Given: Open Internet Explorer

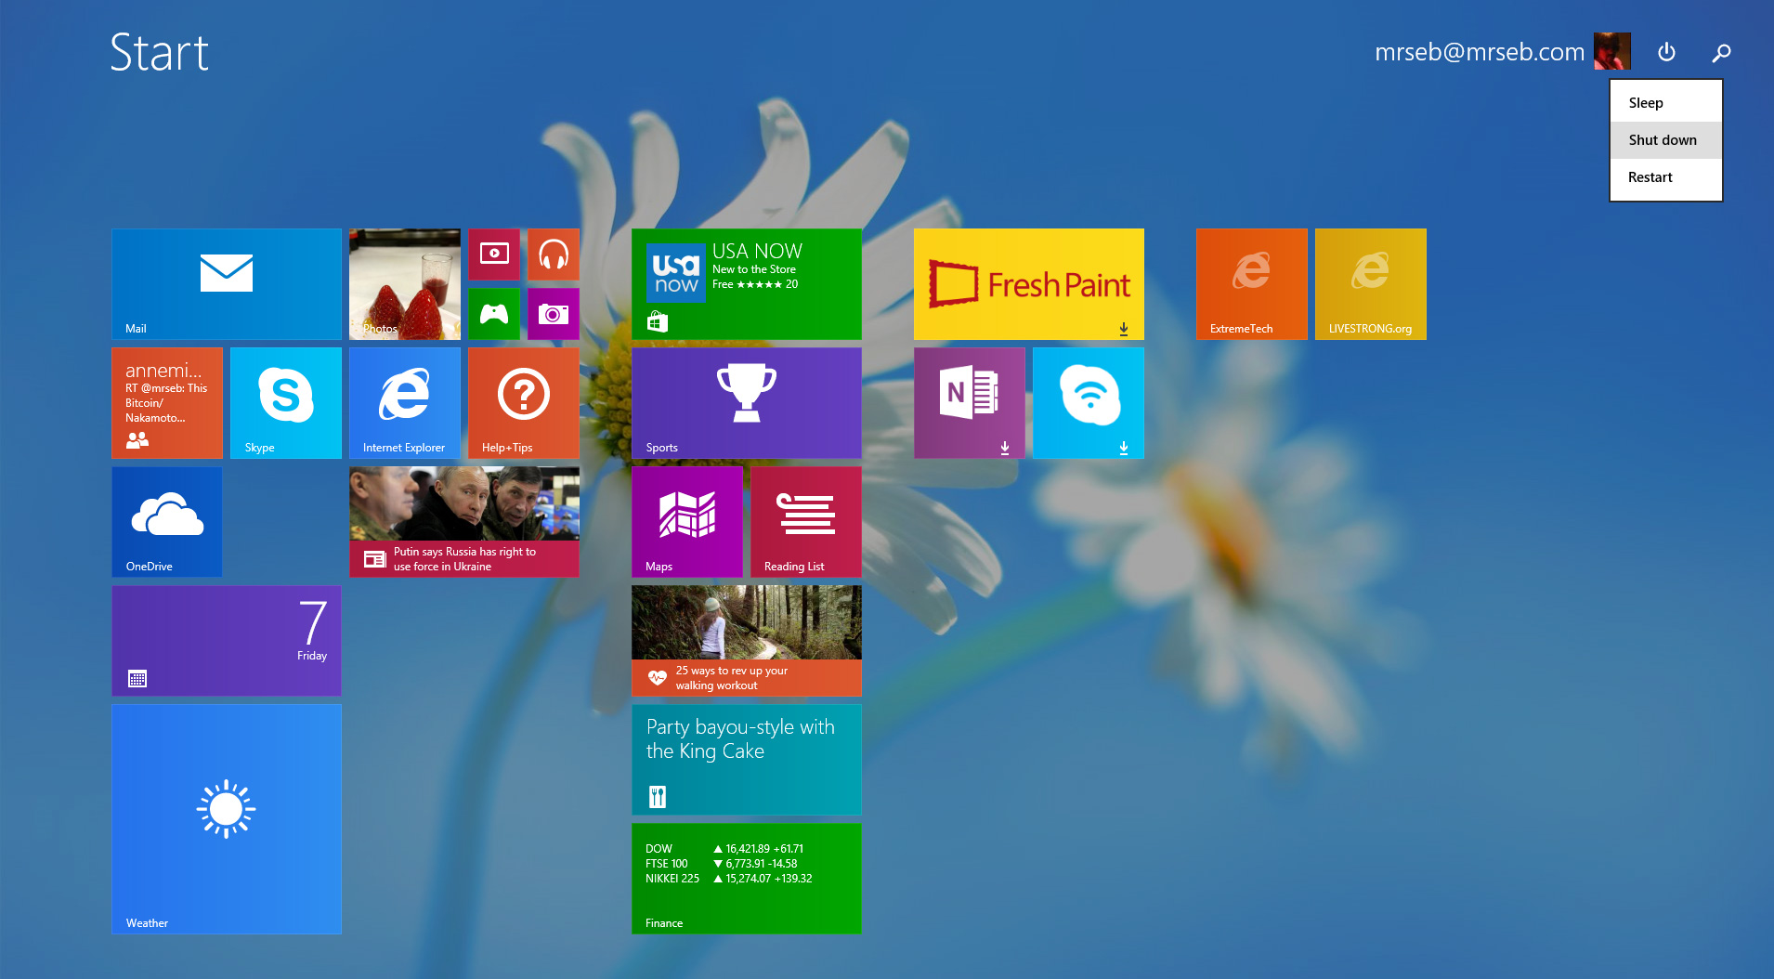Looking at the screenshot, I should [404, 402].
